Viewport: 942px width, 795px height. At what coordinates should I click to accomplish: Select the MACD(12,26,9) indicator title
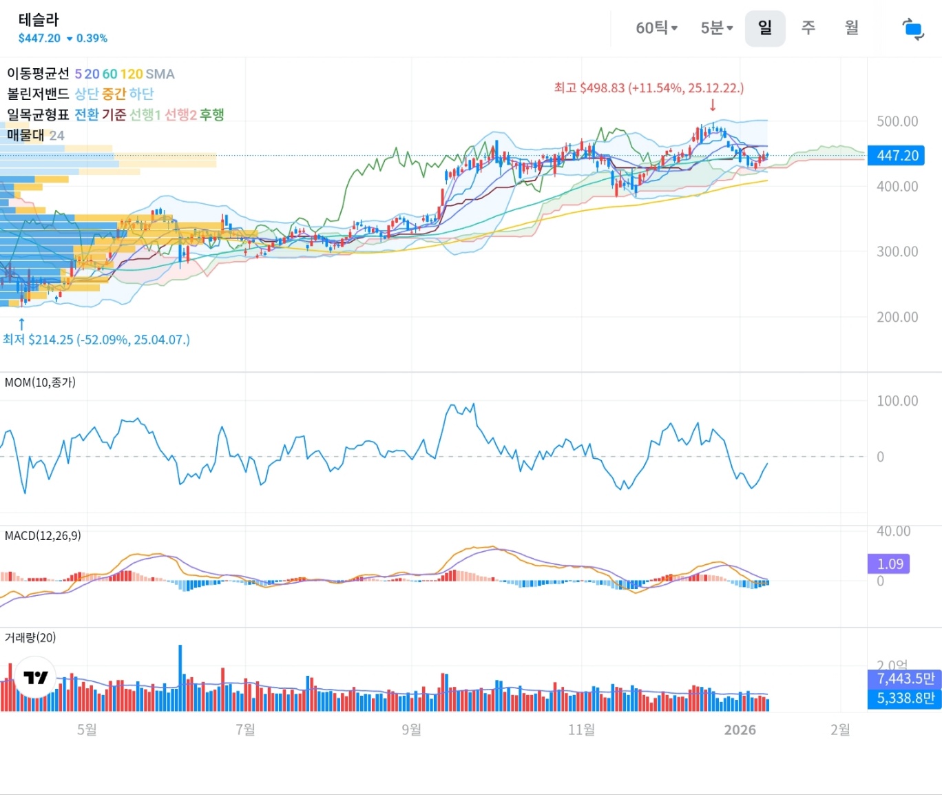tap(43, 535)
